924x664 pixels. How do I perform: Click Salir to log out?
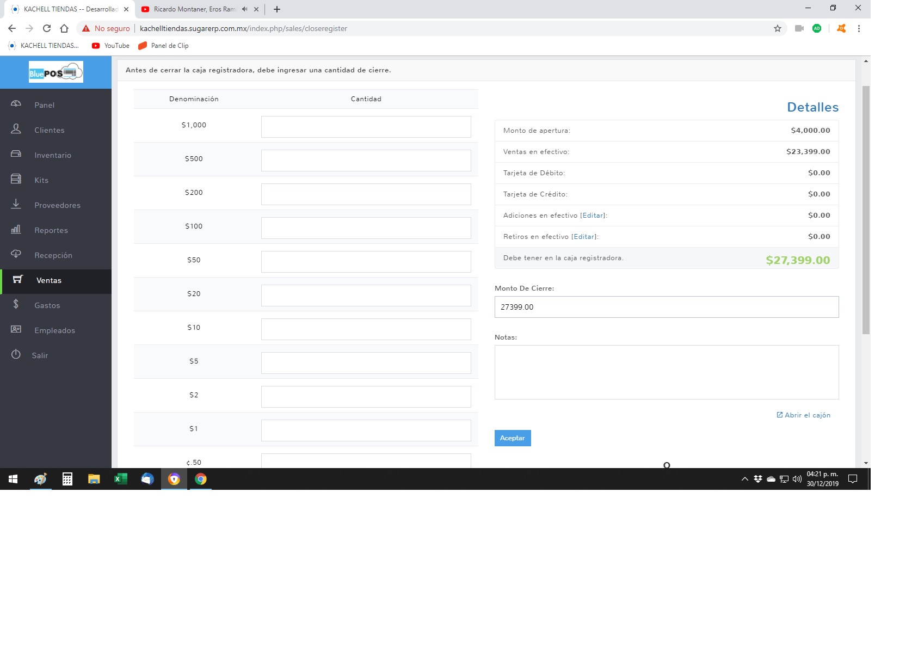(x=40, y=355)
